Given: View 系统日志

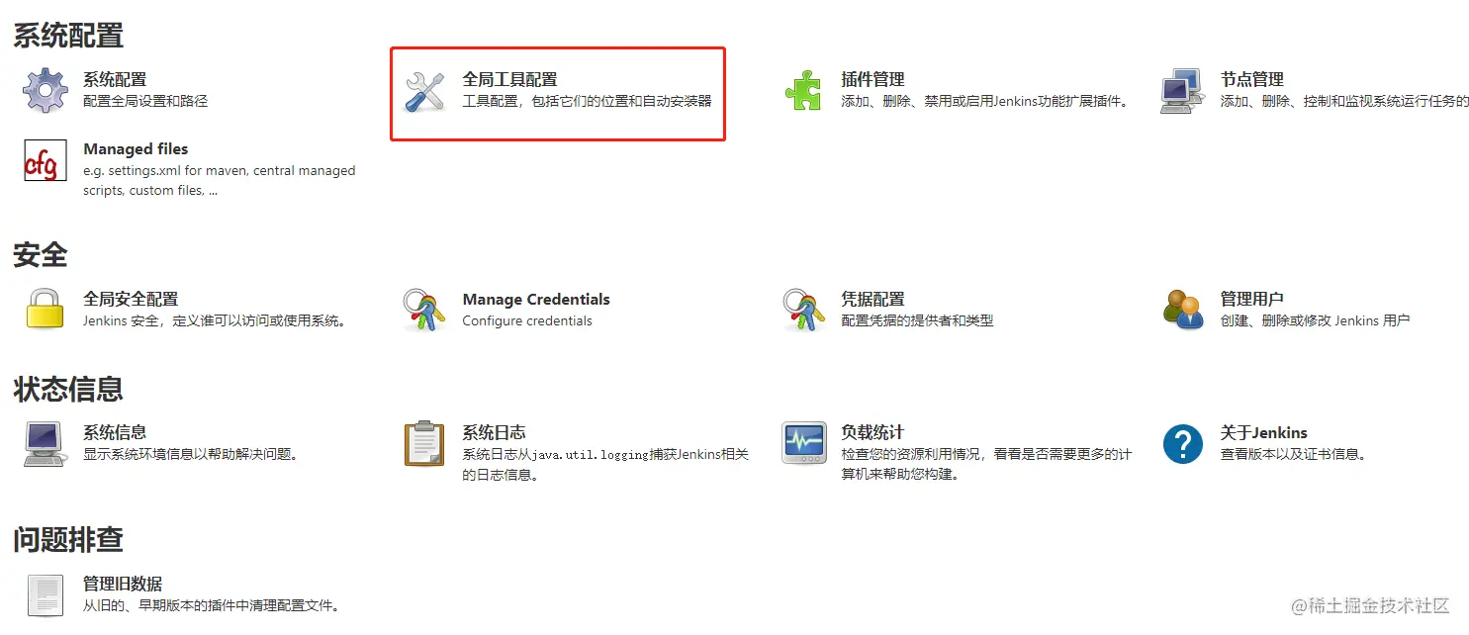Looking at the screenshot, I should click(x=494, y=432).
